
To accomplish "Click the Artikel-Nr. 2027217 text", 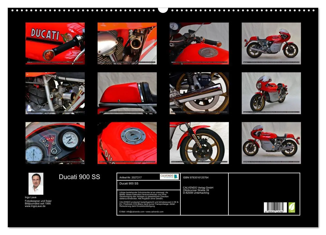I will [x=131, y=178].
